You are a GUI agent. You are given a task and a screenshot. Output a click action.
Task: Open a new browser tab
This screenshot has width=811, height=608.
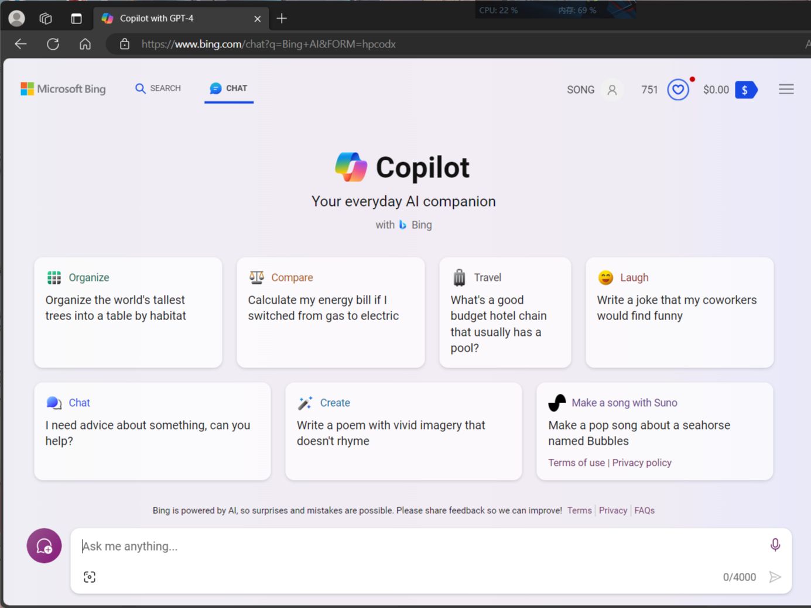pyautogui.click(x=282, y=18)
